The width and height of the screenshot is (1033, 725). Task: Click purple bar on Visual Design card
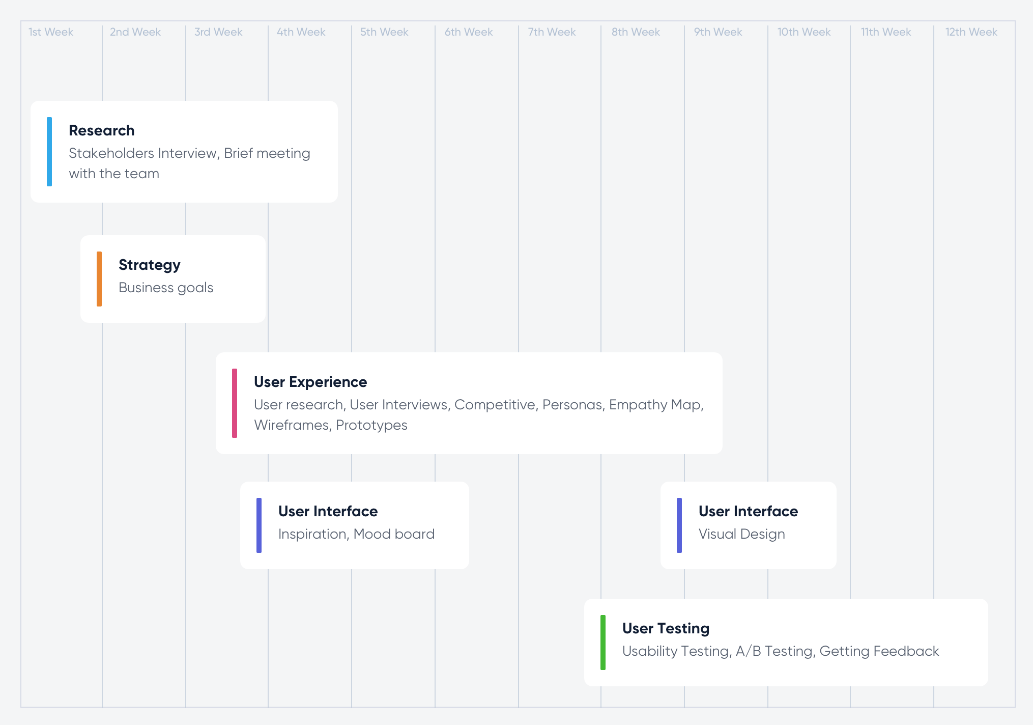pos(679,525)
